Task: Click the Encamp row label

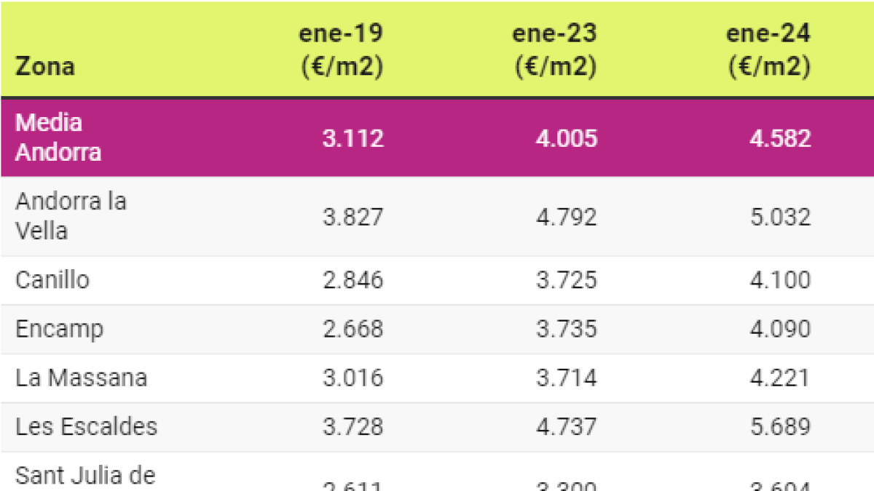Action: click(60, 330)
